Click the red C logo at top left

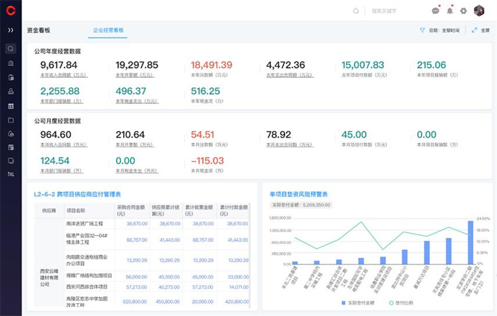coord(11,10)
